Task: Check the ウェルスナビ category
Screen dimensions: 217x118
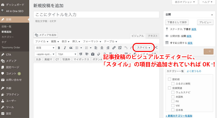Action: point(173,92)
